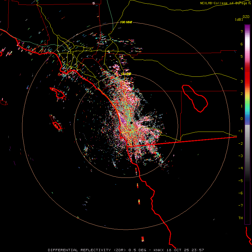Click the '-7' value on the color scale

click(241, 206)
